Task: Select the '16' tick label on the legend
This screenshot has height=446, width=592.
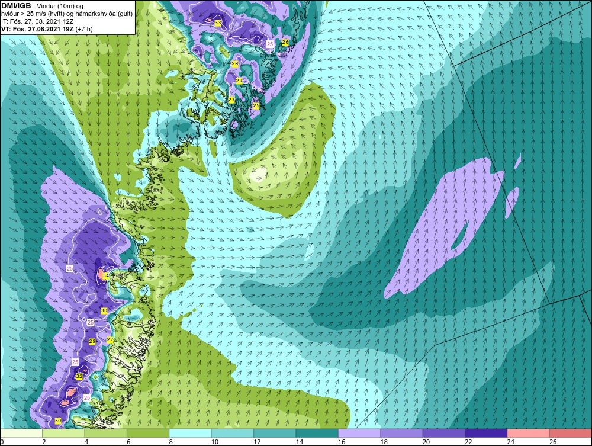Action: pyautogui.click(x=342, y=442)
